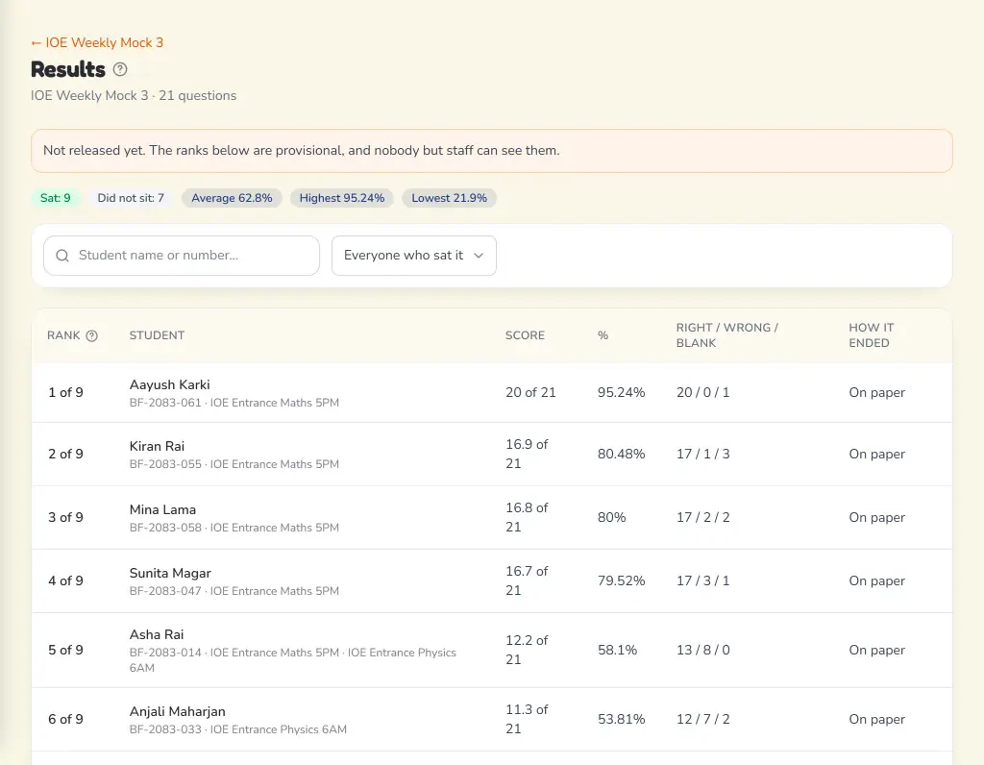Click the 'IOE Weekly Mock 3 · 21 questions' subtitle
984x765 pixels.
pos(134,95)
